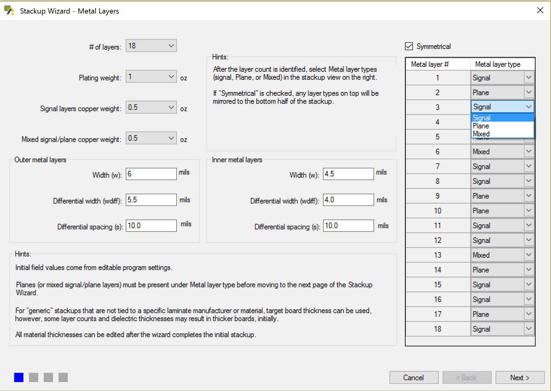
Task: Open layer type dropdown for metal layer 17
Action: [x=529, y=314]
